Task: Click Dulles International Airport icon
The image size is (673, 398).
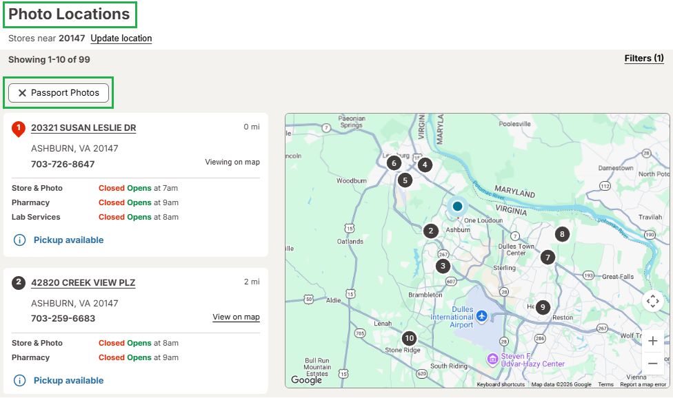Action: (482, 316)
